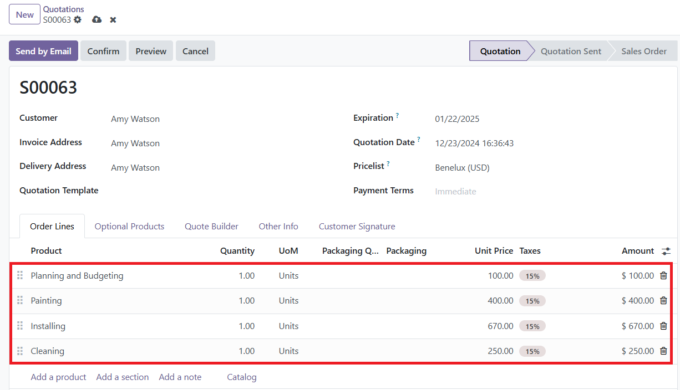The image size is (680, 390).
Task: Delete the Painting order line
Action: click(x=663, y=301)
